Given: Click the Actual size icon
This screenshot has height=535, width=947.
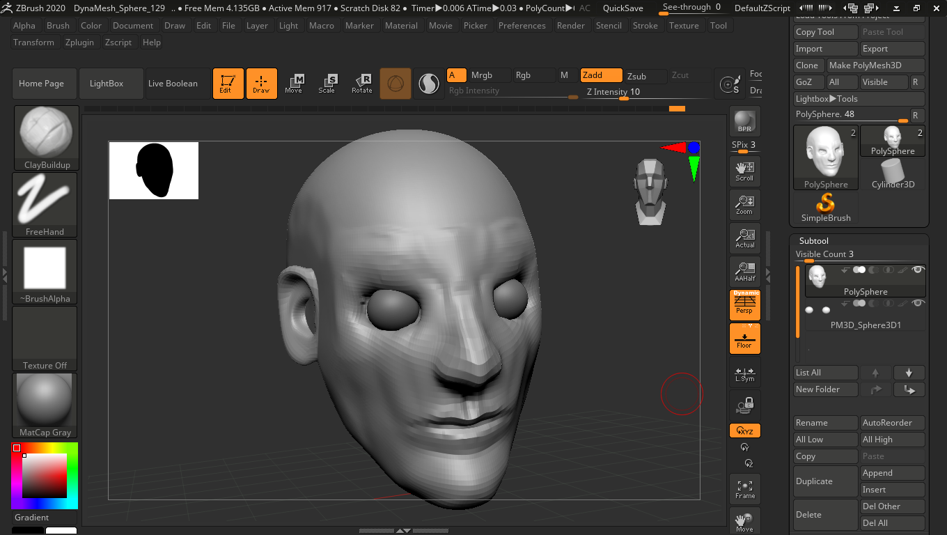Looking at the screenshot, I should (x=744, y=238).
